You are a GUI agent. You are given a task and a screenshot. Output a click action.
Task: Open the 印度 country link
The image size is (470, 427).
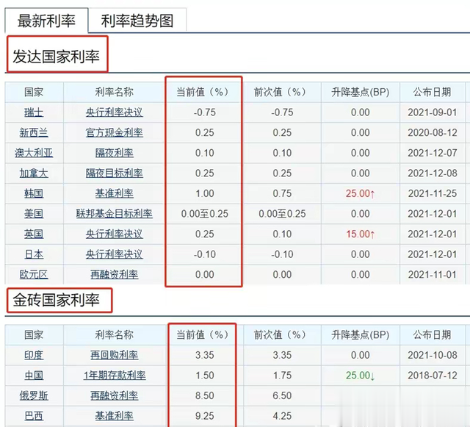(34, 355)
